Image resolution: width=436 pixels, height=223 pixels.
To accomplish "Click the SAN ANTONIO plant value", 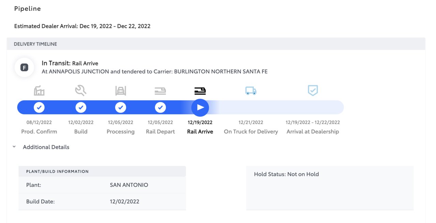I will pos(129,185).
